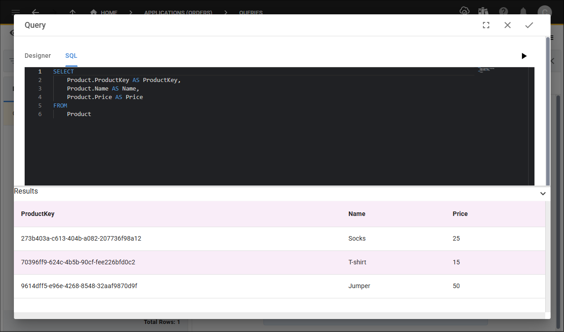Image resolution: width=564 pixels, height=332 pixels.
Task: Click the back arrow in the top bar
Action: pyautogui.click(x=35, y=13)
